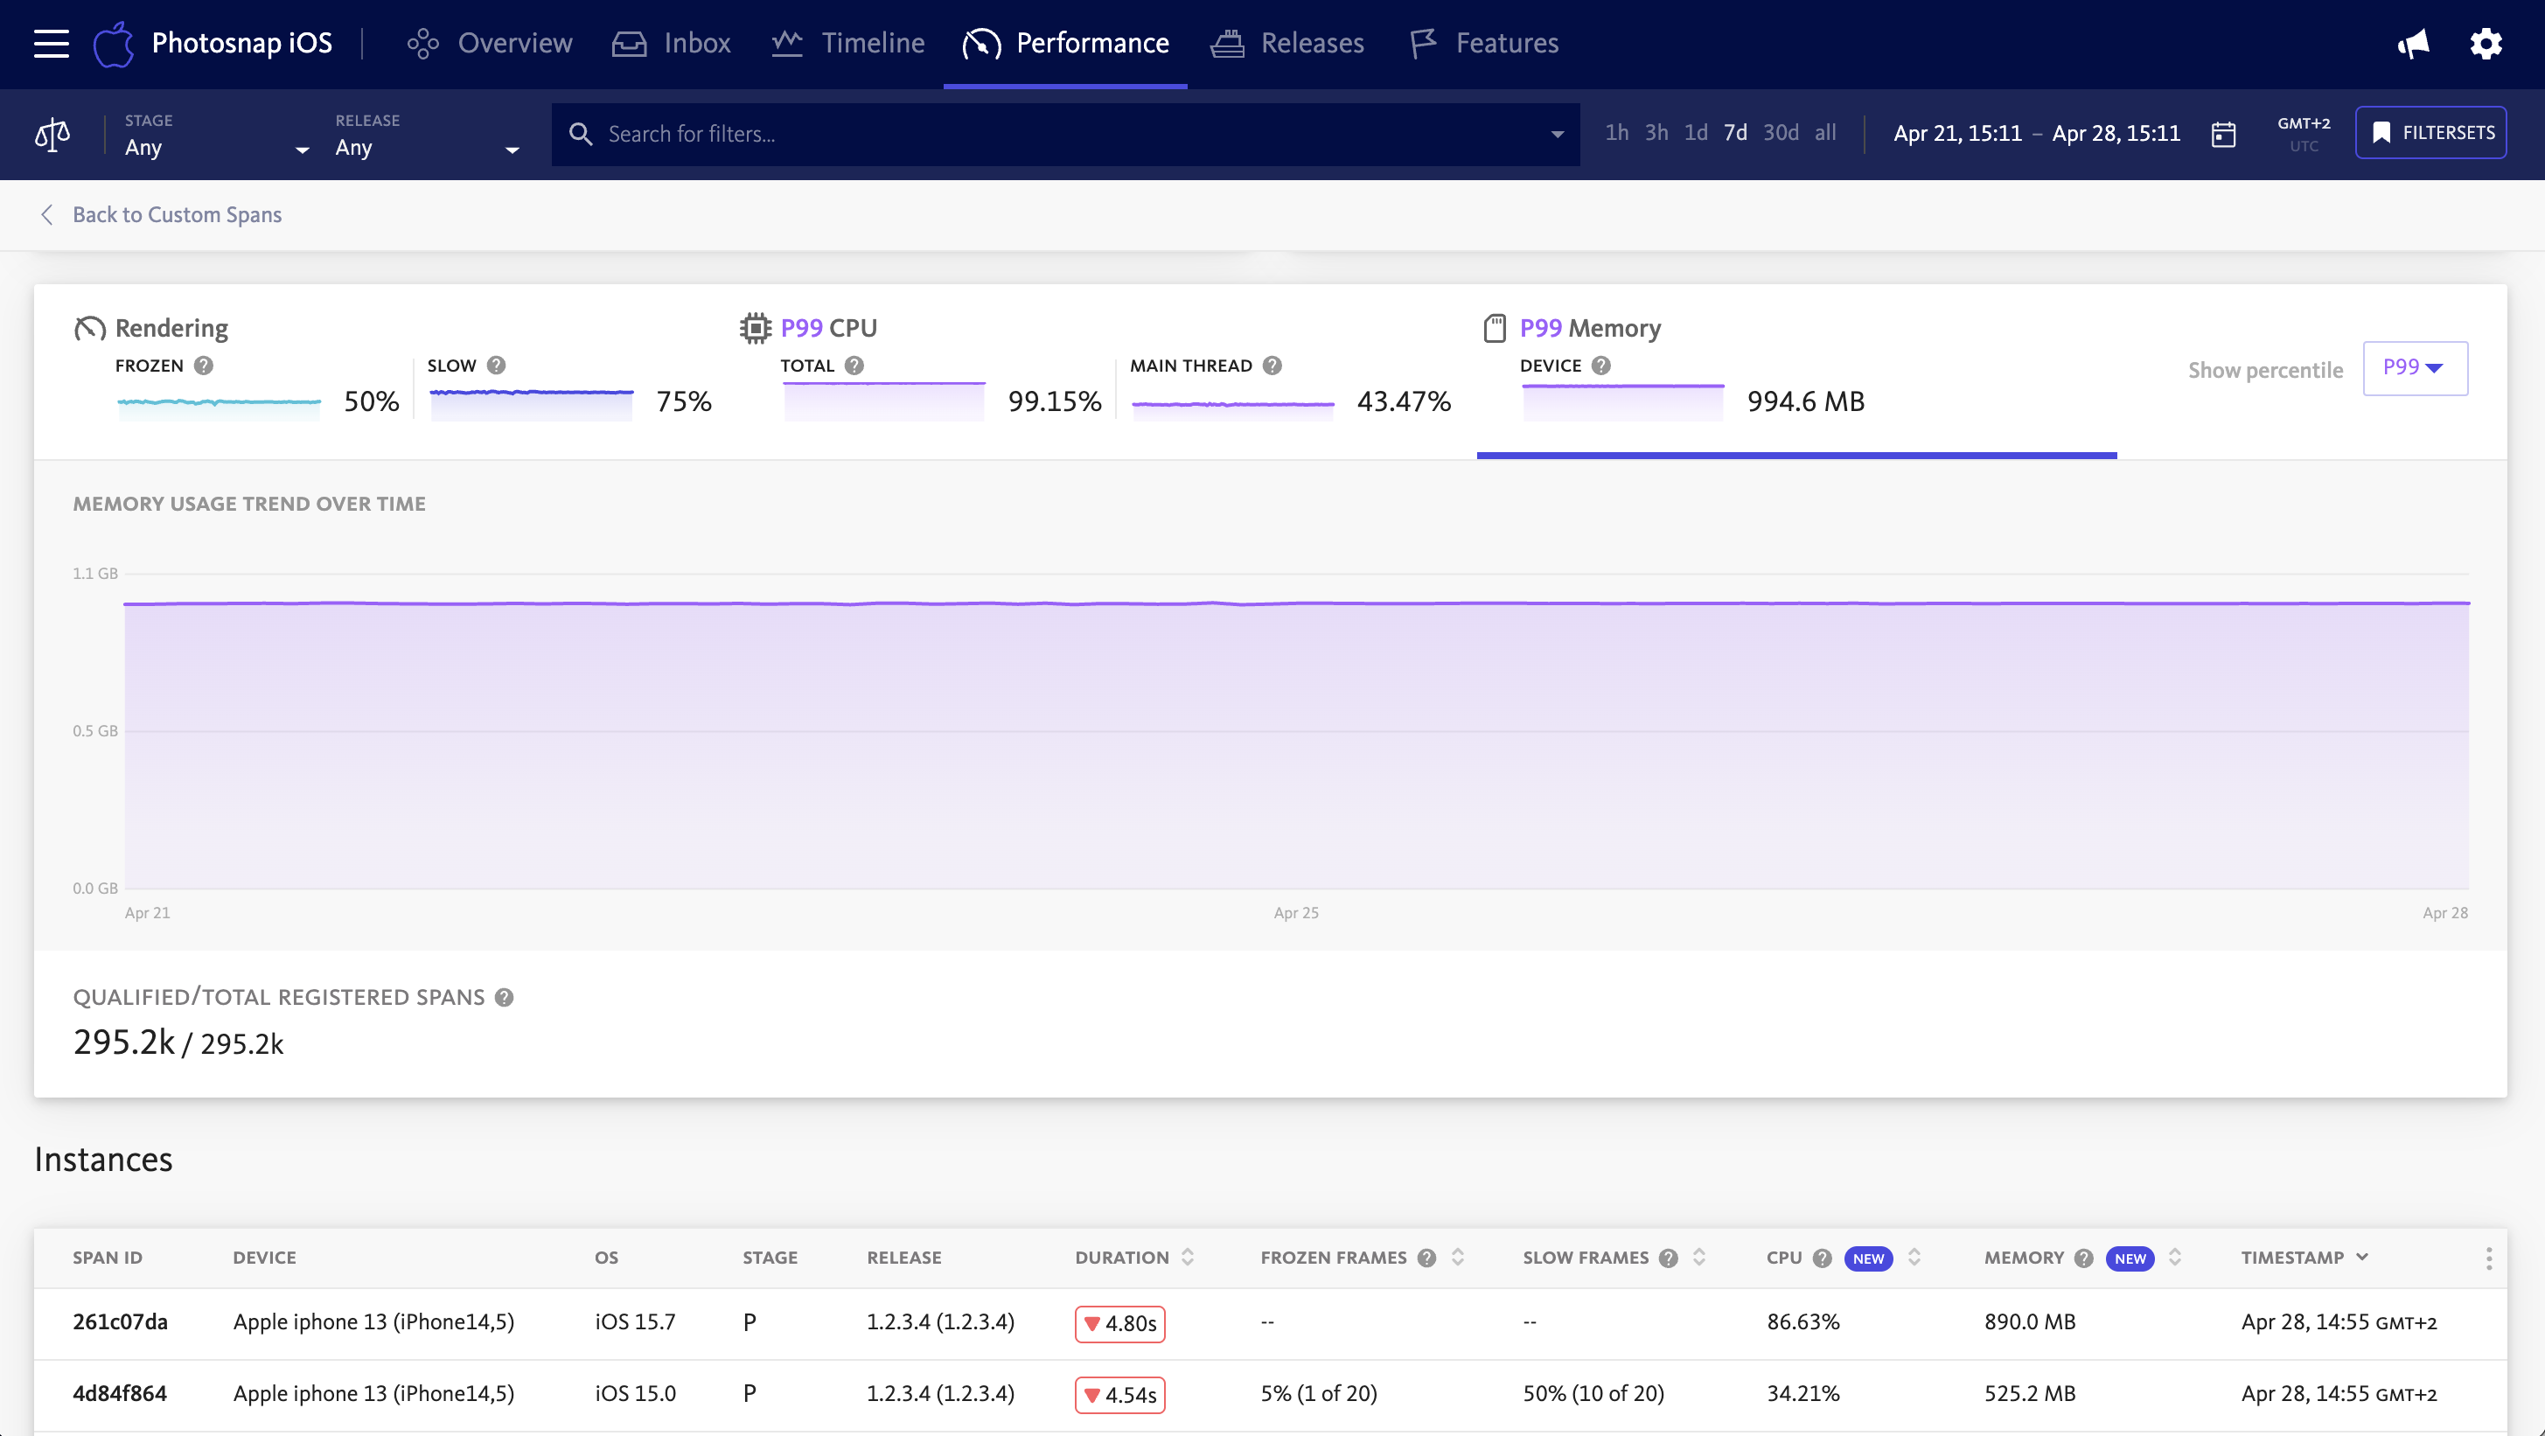This screenshot has width=2545, height=1436.
Task: Open the Release dropdown
Action: click(427, 136)
